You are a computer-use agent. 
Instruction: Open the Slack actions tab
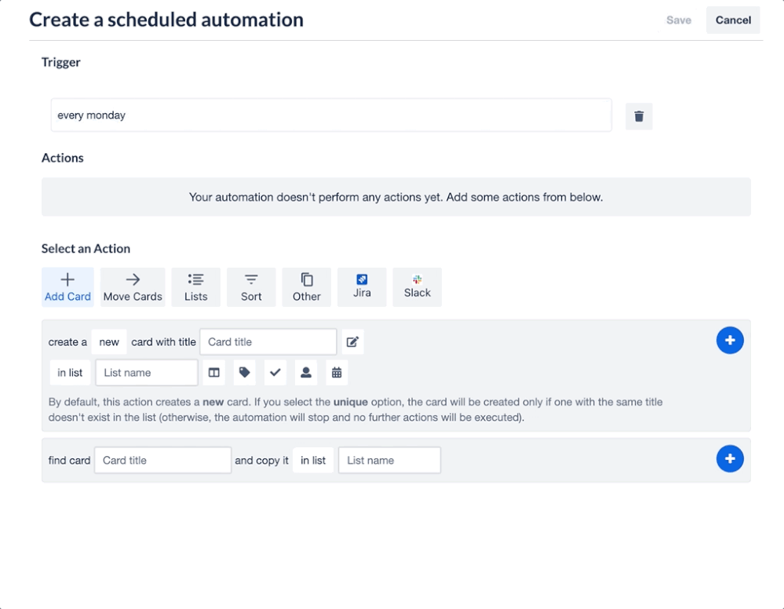point(417,287)
